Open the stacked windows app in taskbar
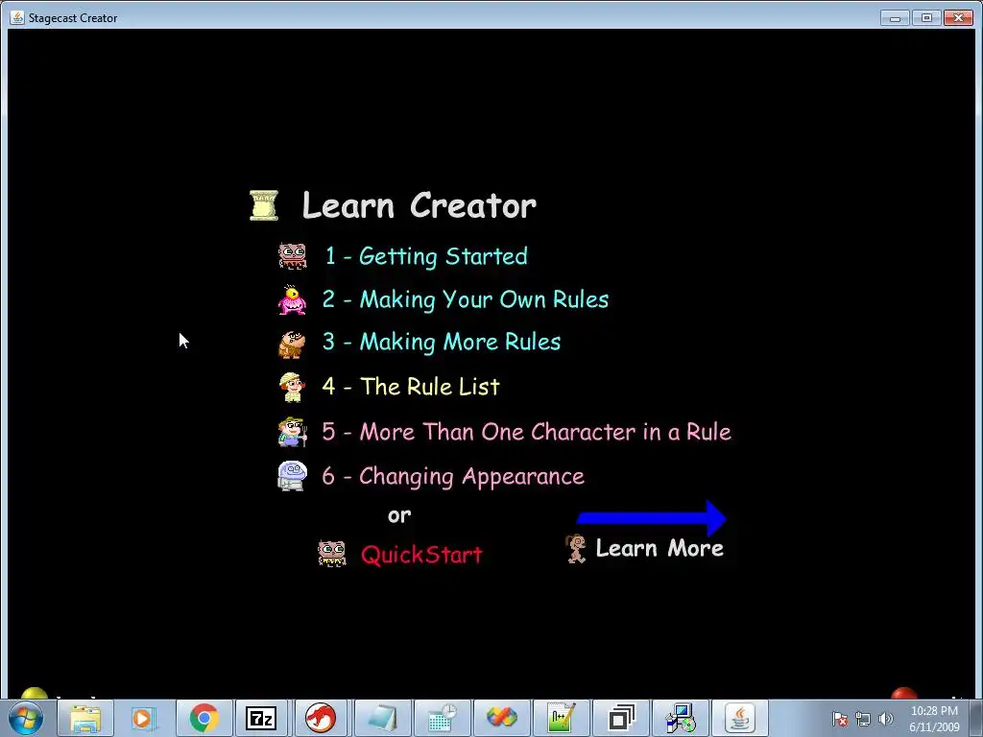 coord(621,718)
